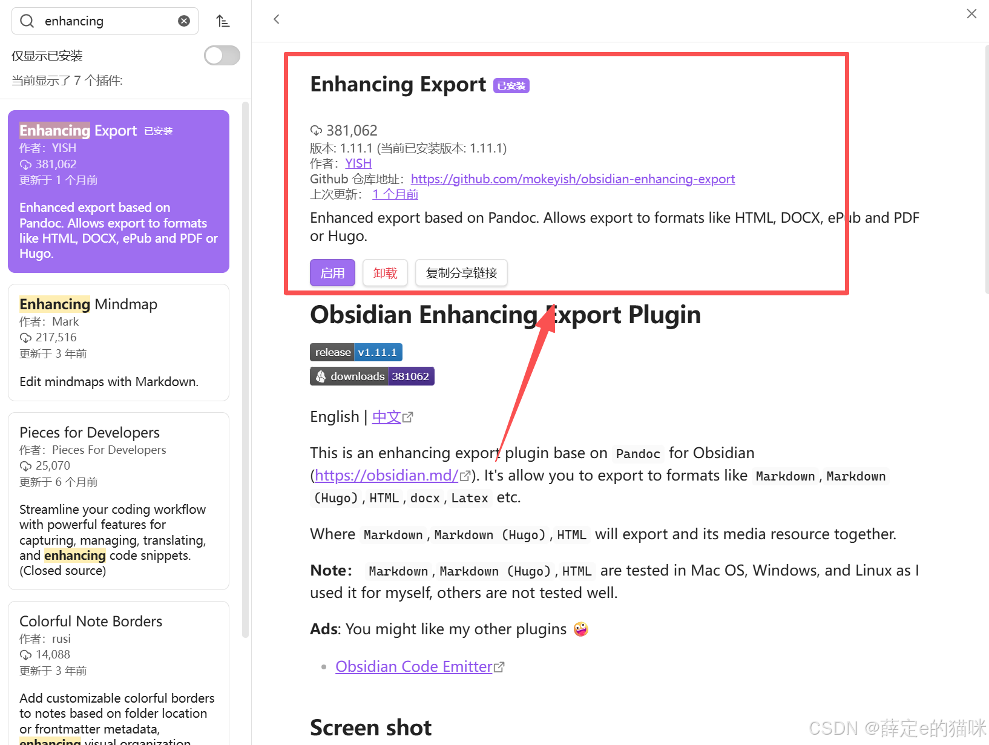989x745 pixels.
Task: Uninstall plugin with 卸载 button
Action: pyautogui.click(x=385, y=273)
